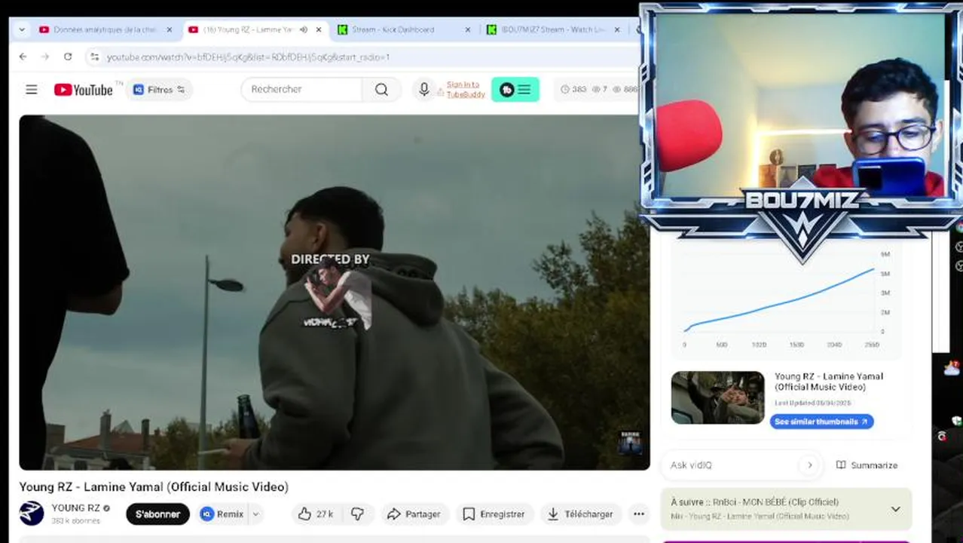The height and width of the screenshot is (543, 963).
Task: Select the YouTube URL in address bar
Action: (x=248, y=57)
